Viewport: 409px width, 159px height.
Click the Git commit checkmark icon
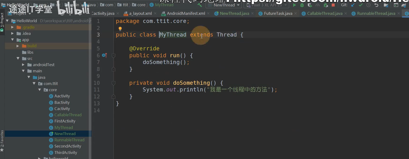pos(361,5)
